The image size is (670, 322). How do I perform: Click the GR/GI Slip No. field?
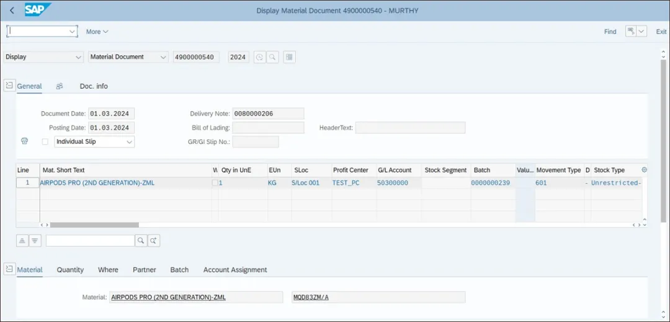[256, 142]
